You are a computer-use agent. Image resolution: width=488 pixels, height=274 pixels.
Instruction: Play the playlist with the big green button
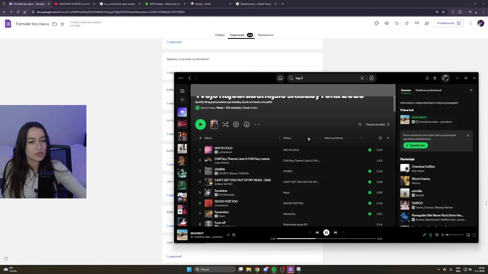point(201,124)
